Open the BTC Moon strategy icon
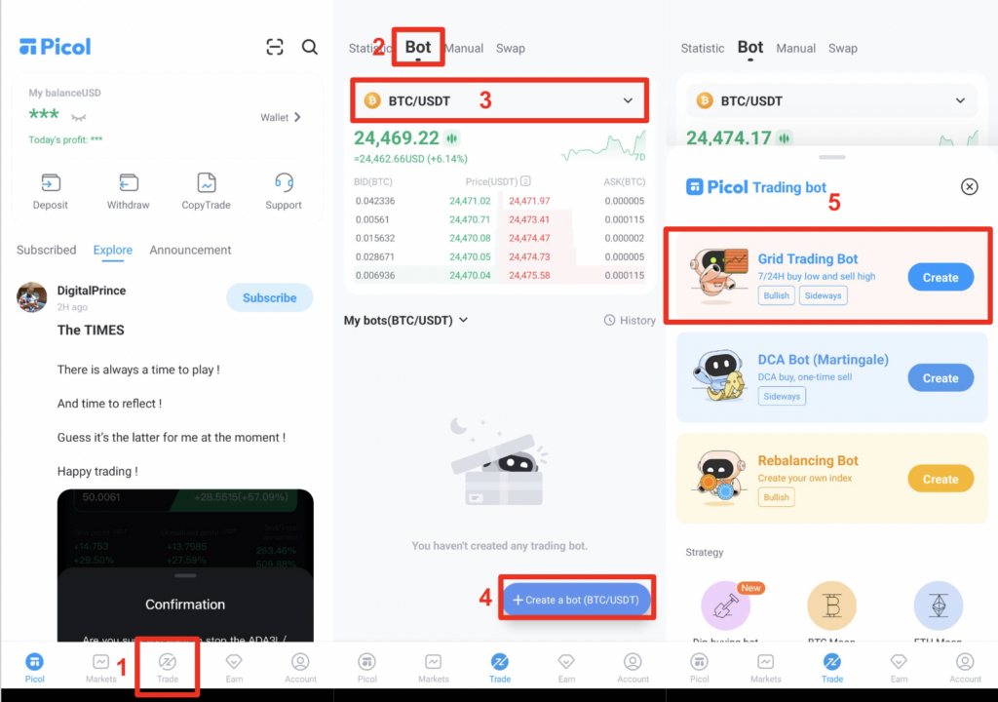The width and height of the screenshot is (998, 702). (832, 605)
